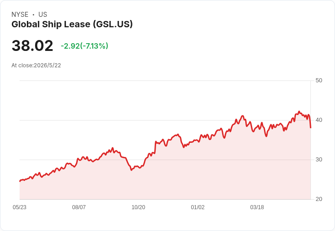Click the 50 y-axis price label
Screen dimensions: 335x231
[319, 80]
